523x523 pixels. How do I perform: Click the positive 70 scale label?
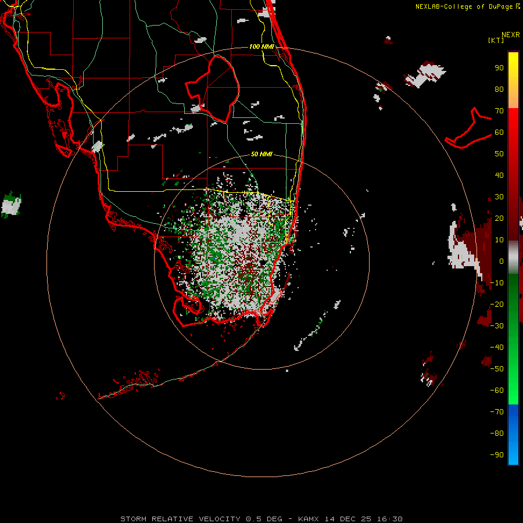tap(499, 111)
